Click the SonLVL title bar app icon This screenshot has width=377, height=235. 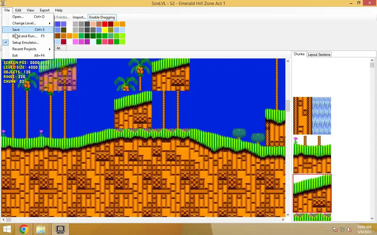point(3,3)
